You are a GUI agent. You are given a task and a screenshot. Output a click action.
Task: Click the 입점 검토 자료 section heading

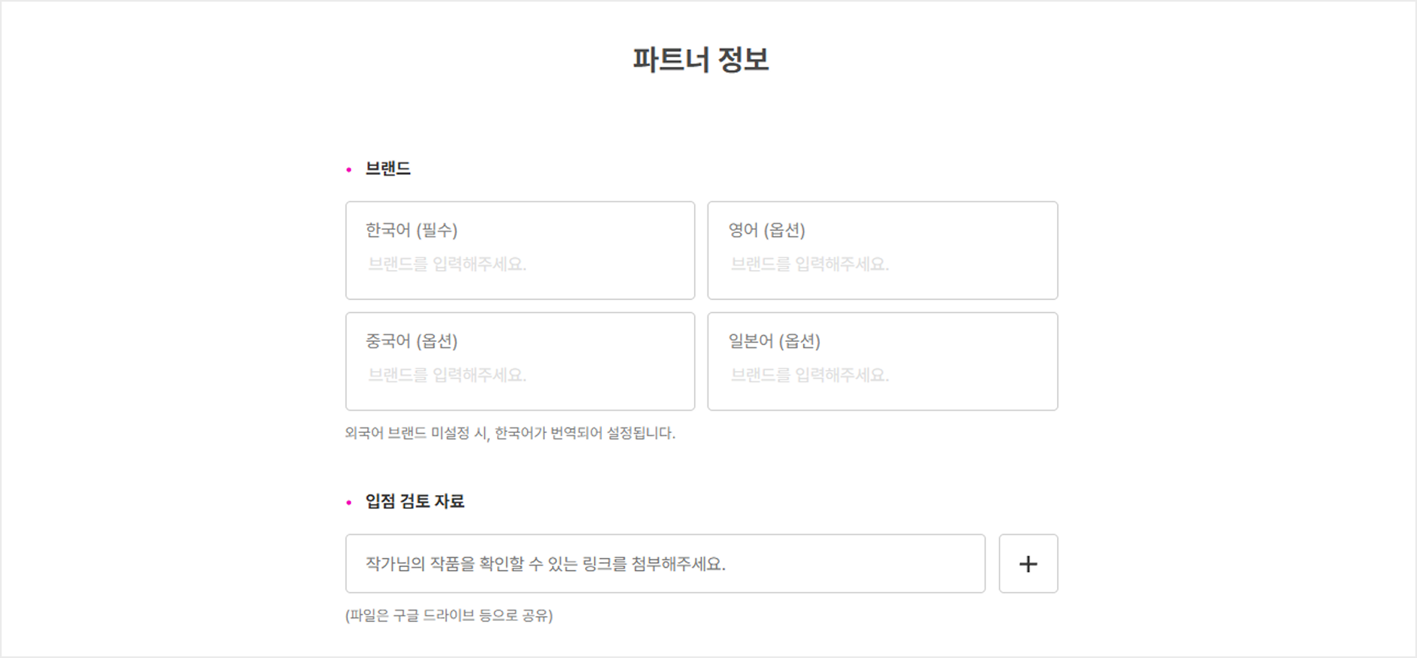(x=415, y=502)
